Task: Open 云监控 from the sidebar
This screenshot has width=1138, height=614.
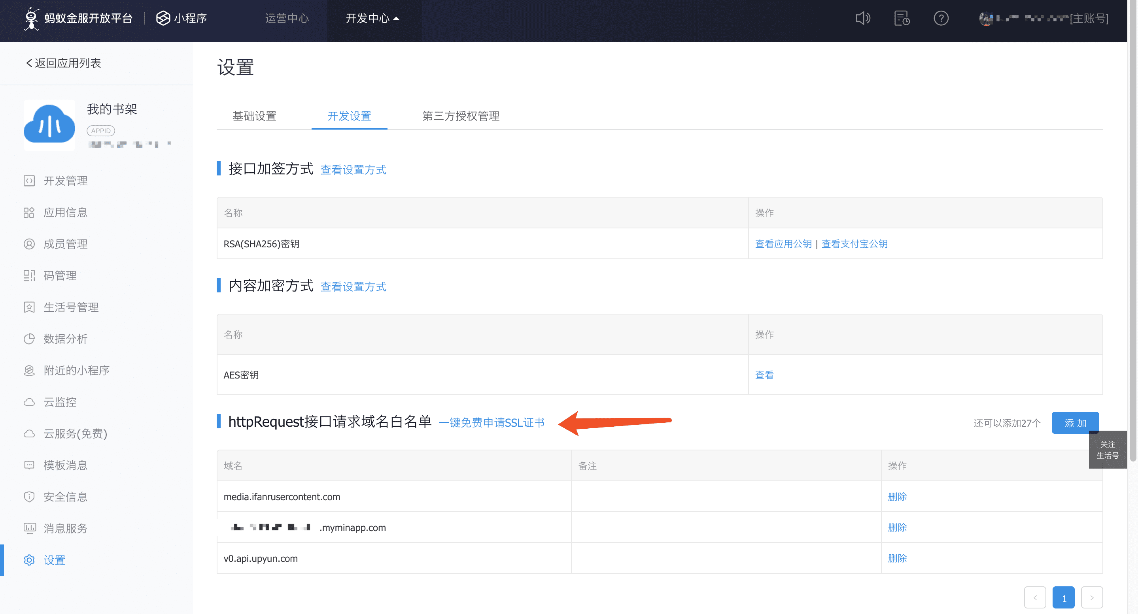Action: (61, 402)
